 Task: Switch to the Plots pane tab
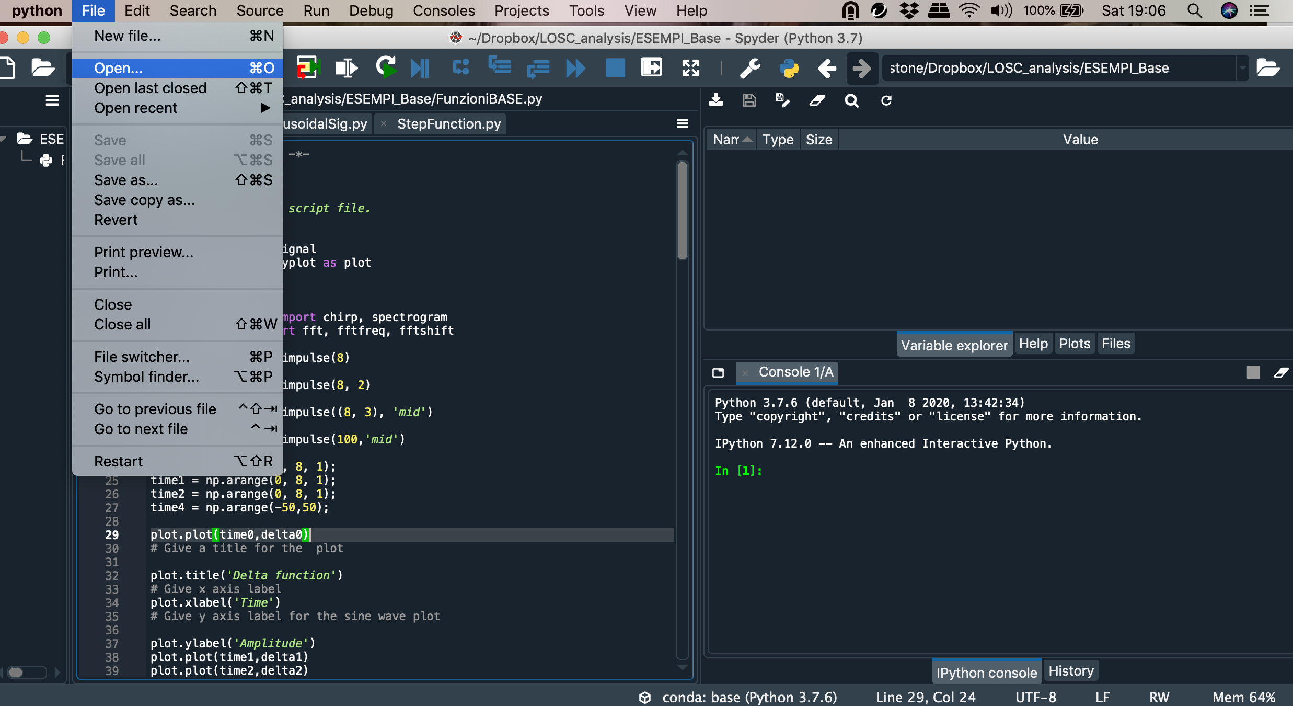point(1075,344)
